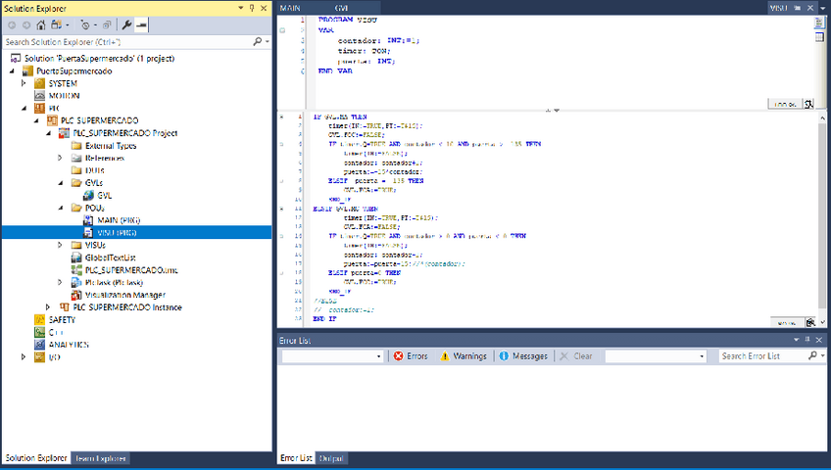Switch to the Output tab
The width and height of the screenshot is (831, 470).
331,458
